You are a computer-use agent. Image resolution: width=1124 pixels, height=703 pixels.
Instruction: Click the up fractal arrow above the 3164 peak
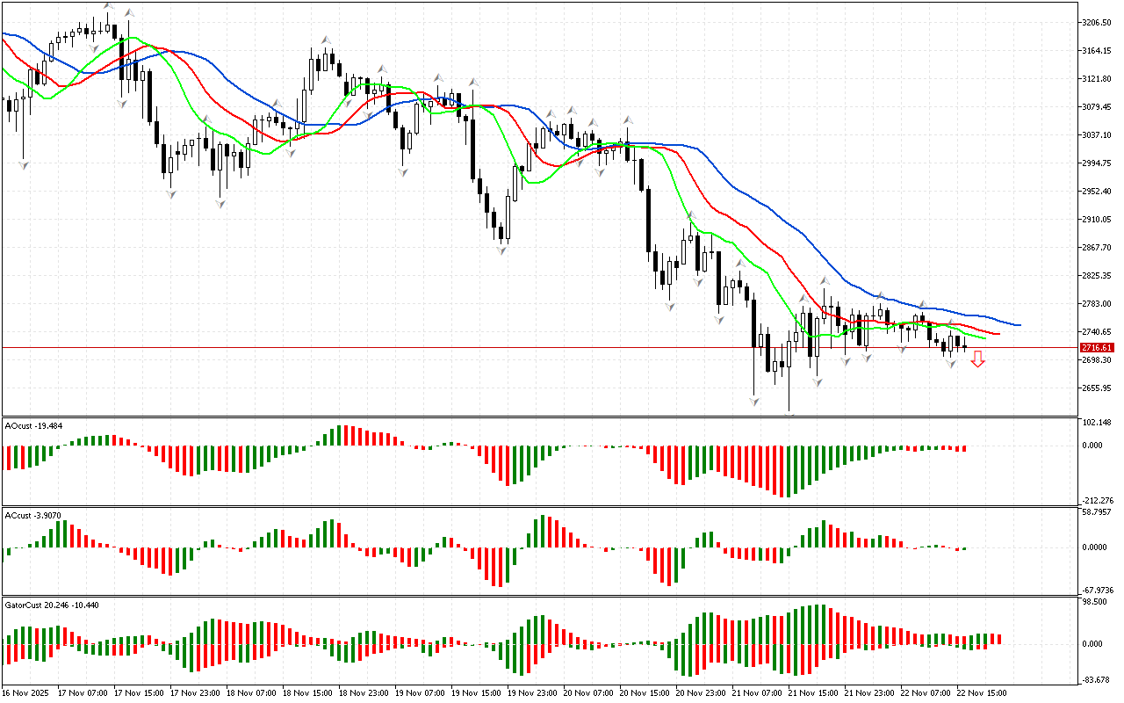click(x=325, y=40)
